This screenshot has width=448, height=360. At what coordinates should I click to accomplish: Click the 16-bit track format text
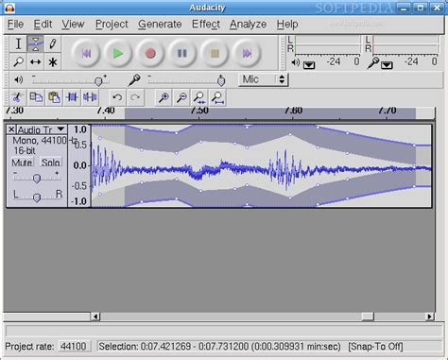tap(25, 150)
